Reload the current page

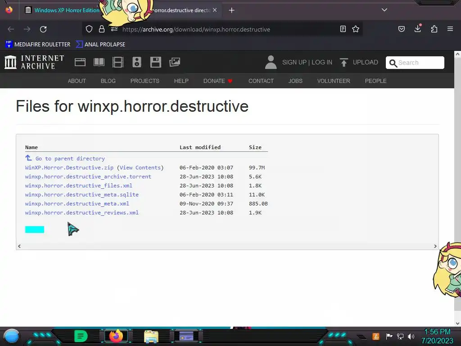pyautogui.click(x=43, y=29)
